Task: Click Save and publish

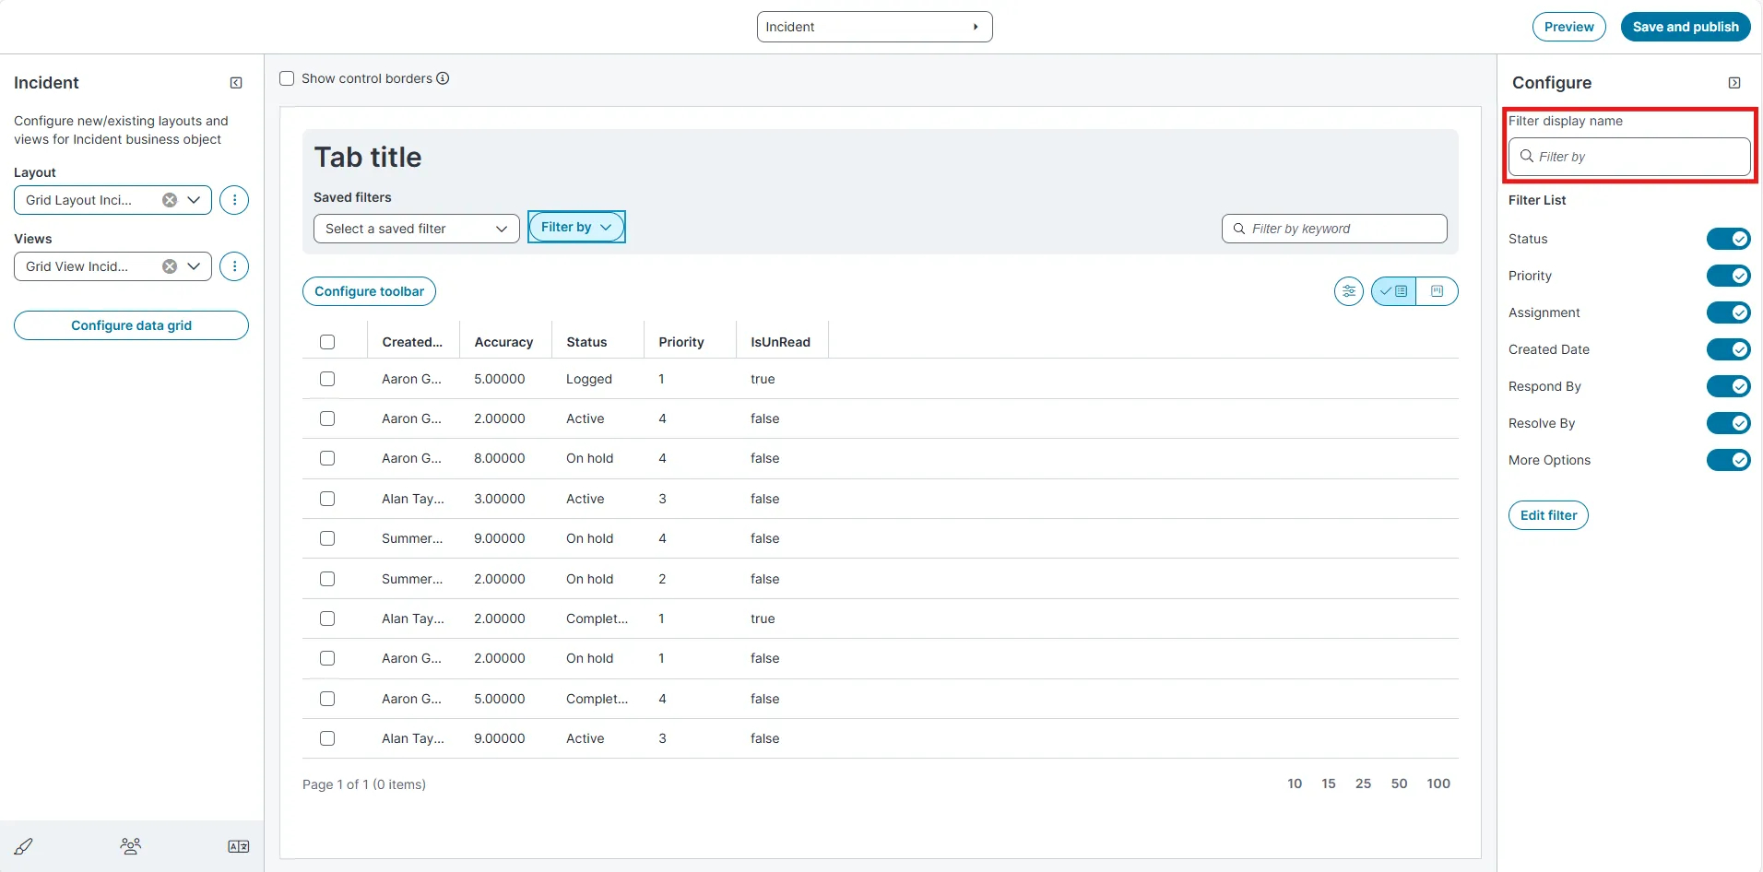Action: pos(1686,27)
